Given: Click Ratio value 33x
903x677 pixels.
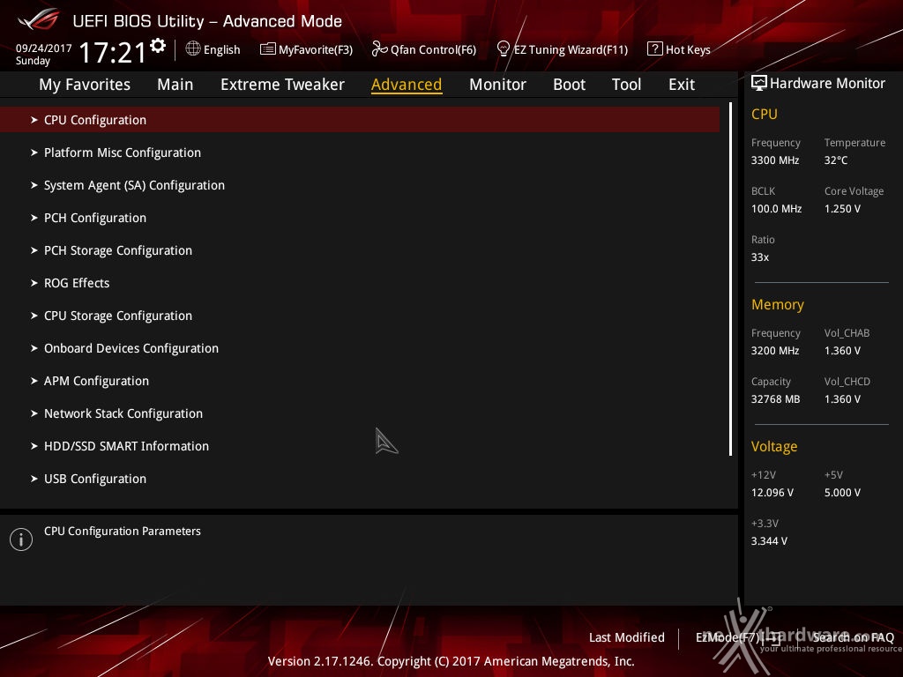Looking at the screenshot, I should point(760,257).
